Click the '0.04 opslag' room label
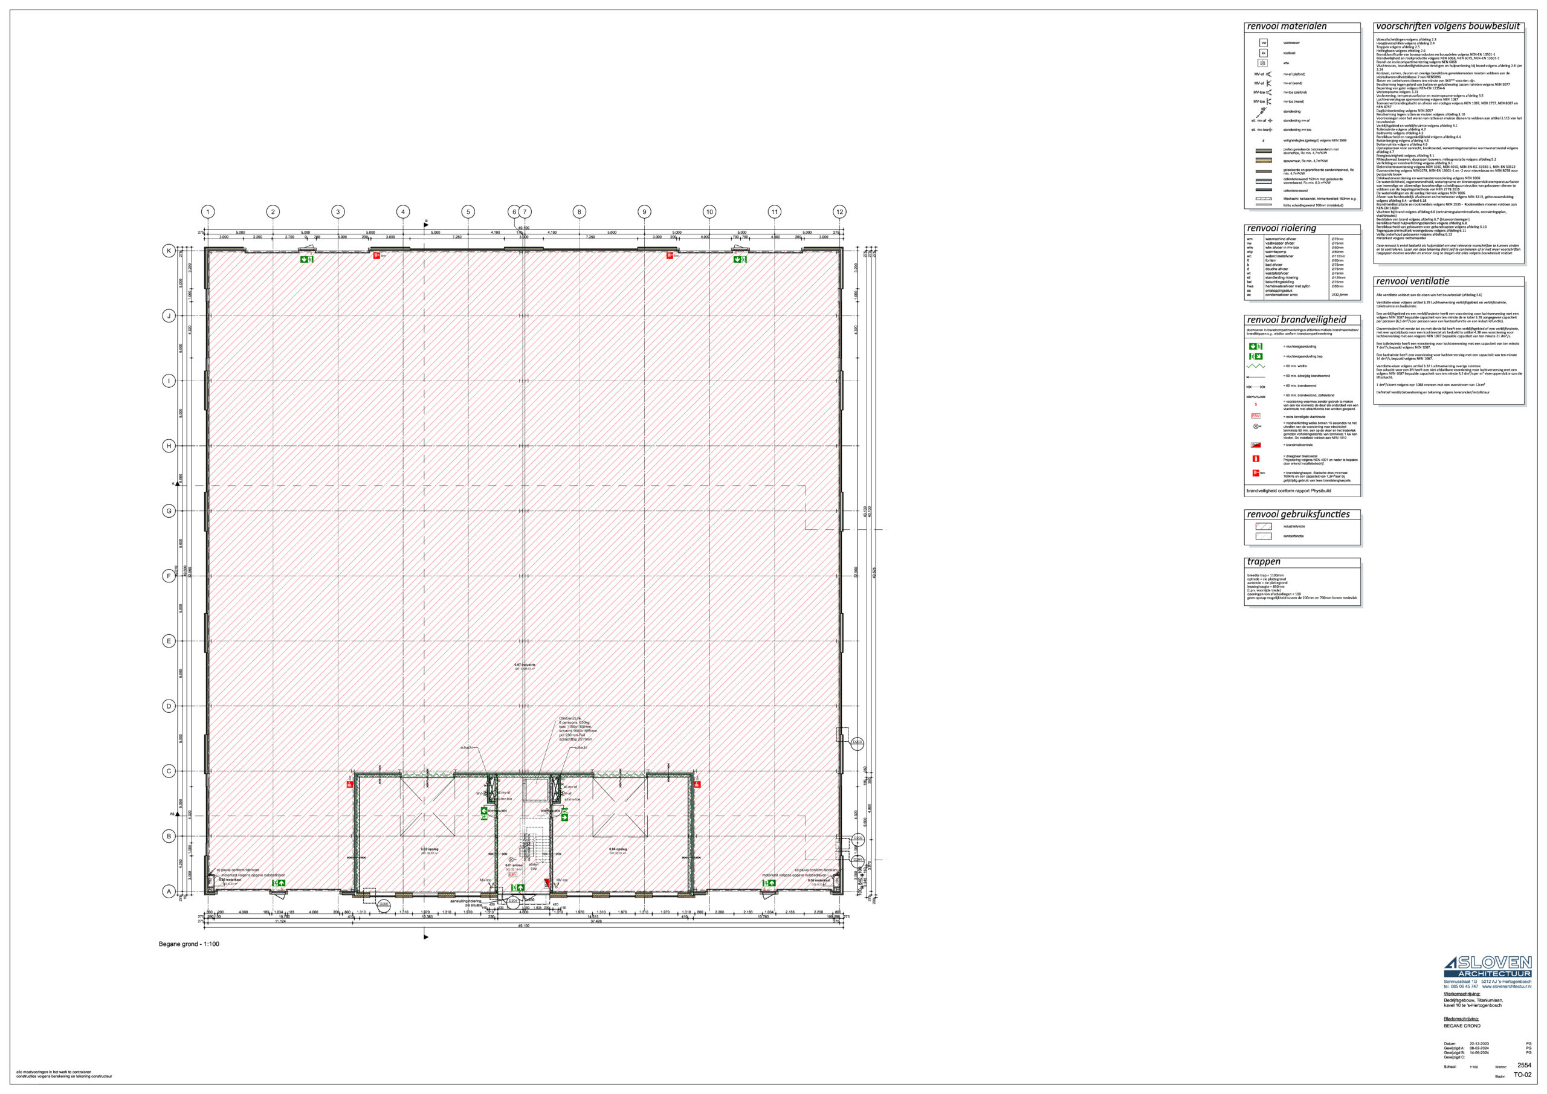Viewport: 1547px width, 1094px height. [x=618, y=849]
